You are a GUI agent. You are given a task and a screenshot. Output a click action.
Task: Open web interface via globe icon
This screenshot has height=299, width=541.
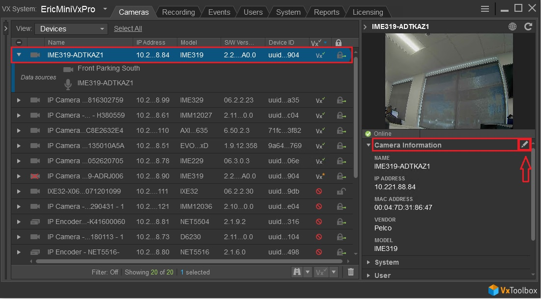(513, 26)
